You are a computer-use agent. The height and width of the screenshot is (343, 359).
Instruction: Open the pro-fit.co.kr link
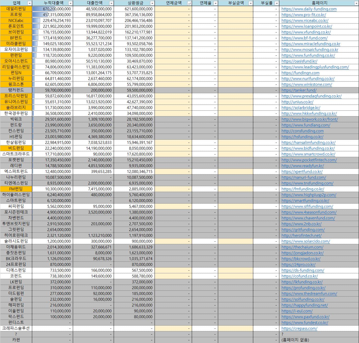click(x=304, y=15)
